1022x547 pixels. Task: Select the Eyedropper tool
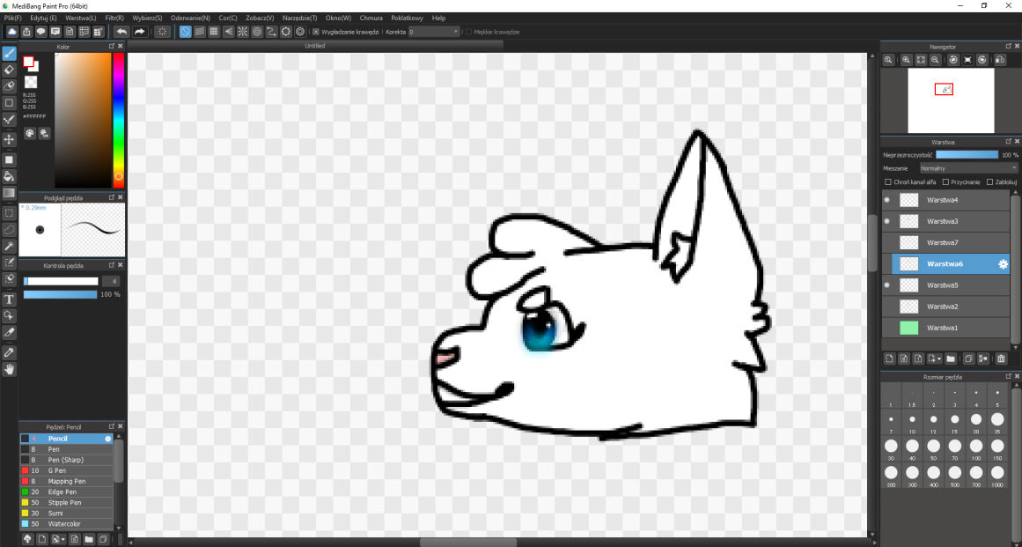coord(9,352)
